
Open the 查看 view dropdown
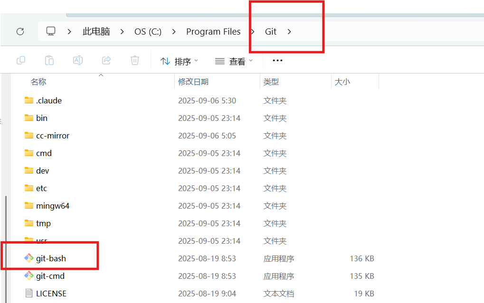234,61
